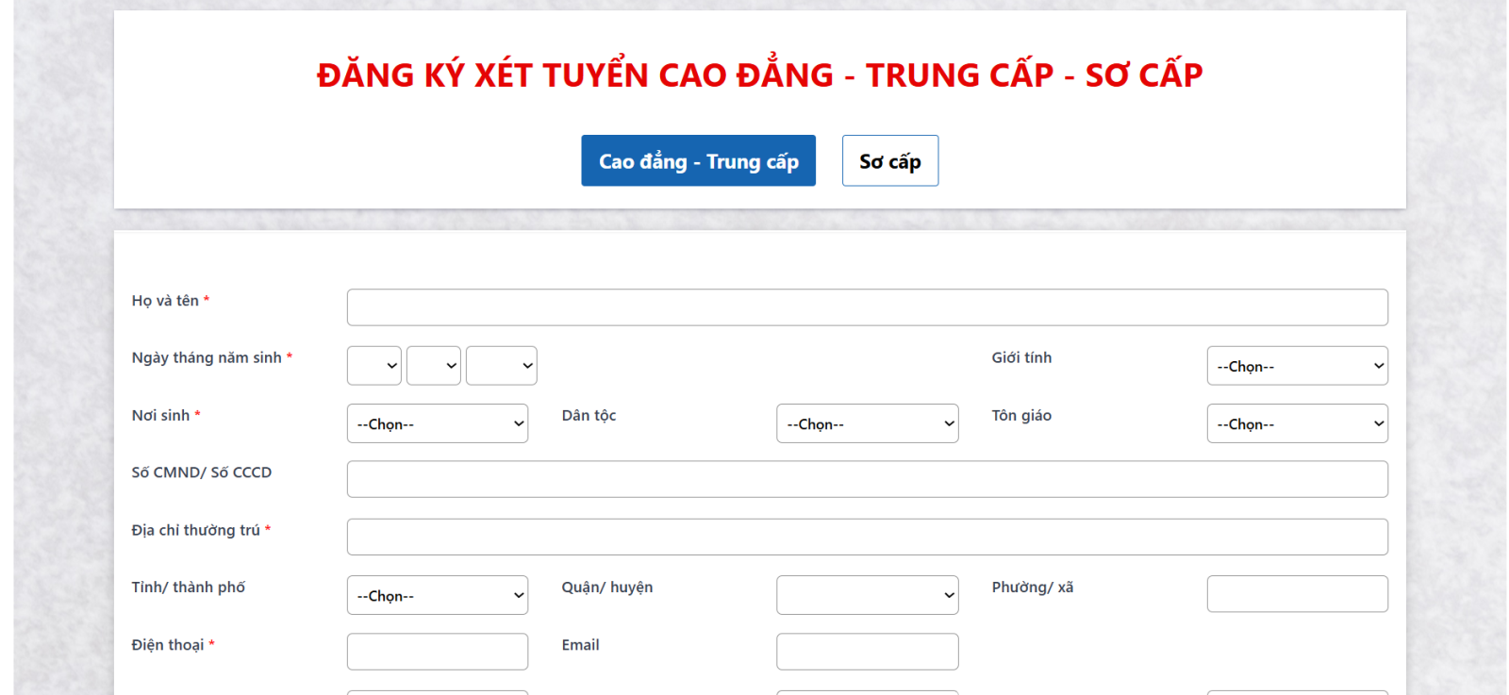
Task: Click the 'Tôn giáo' label
Action: coord(1021,415)
